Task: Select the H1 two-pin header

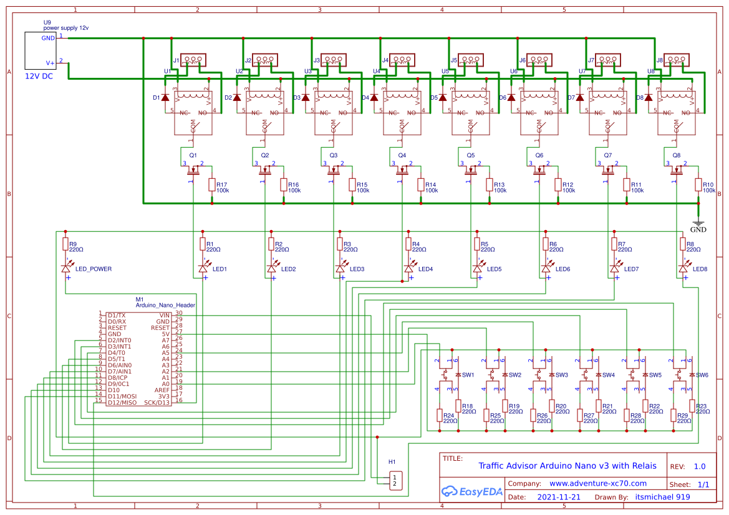Action: (x=395, y=480)
